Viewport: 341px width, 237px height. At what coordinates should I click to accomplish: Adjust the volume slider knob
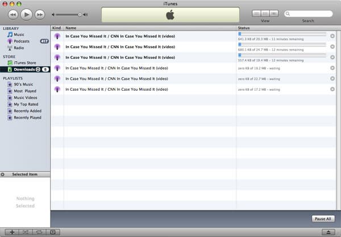click(x=80, y=15)
